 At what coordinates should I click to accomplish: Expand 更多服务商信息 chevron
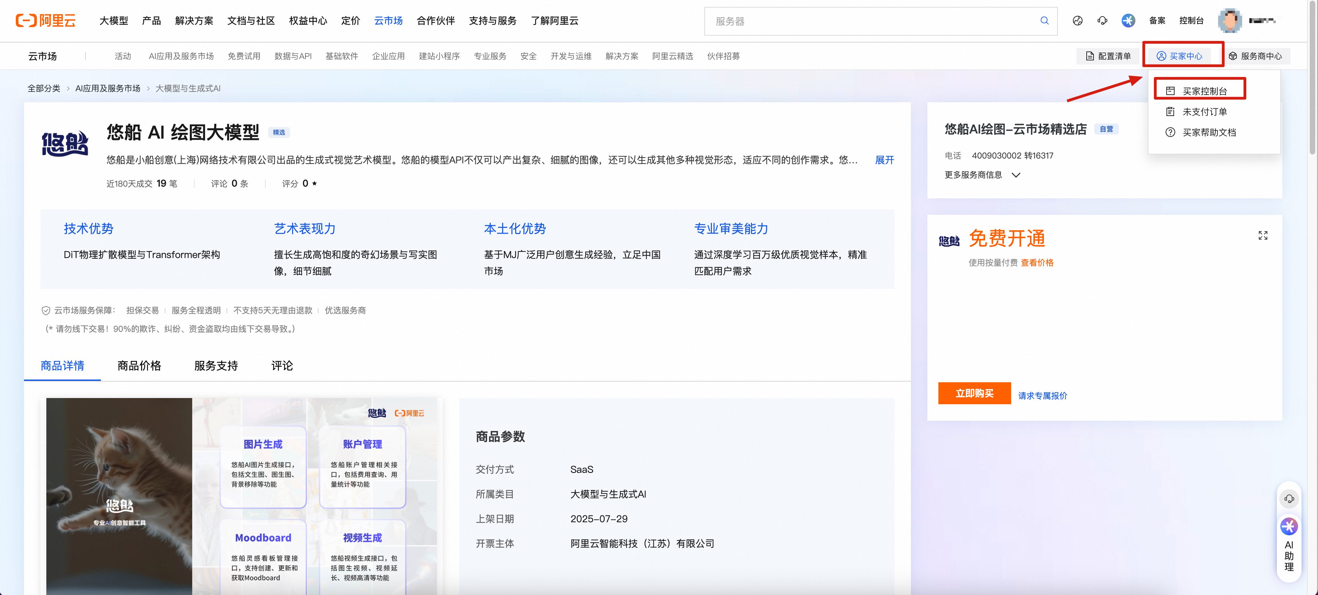click(1016, 175)
